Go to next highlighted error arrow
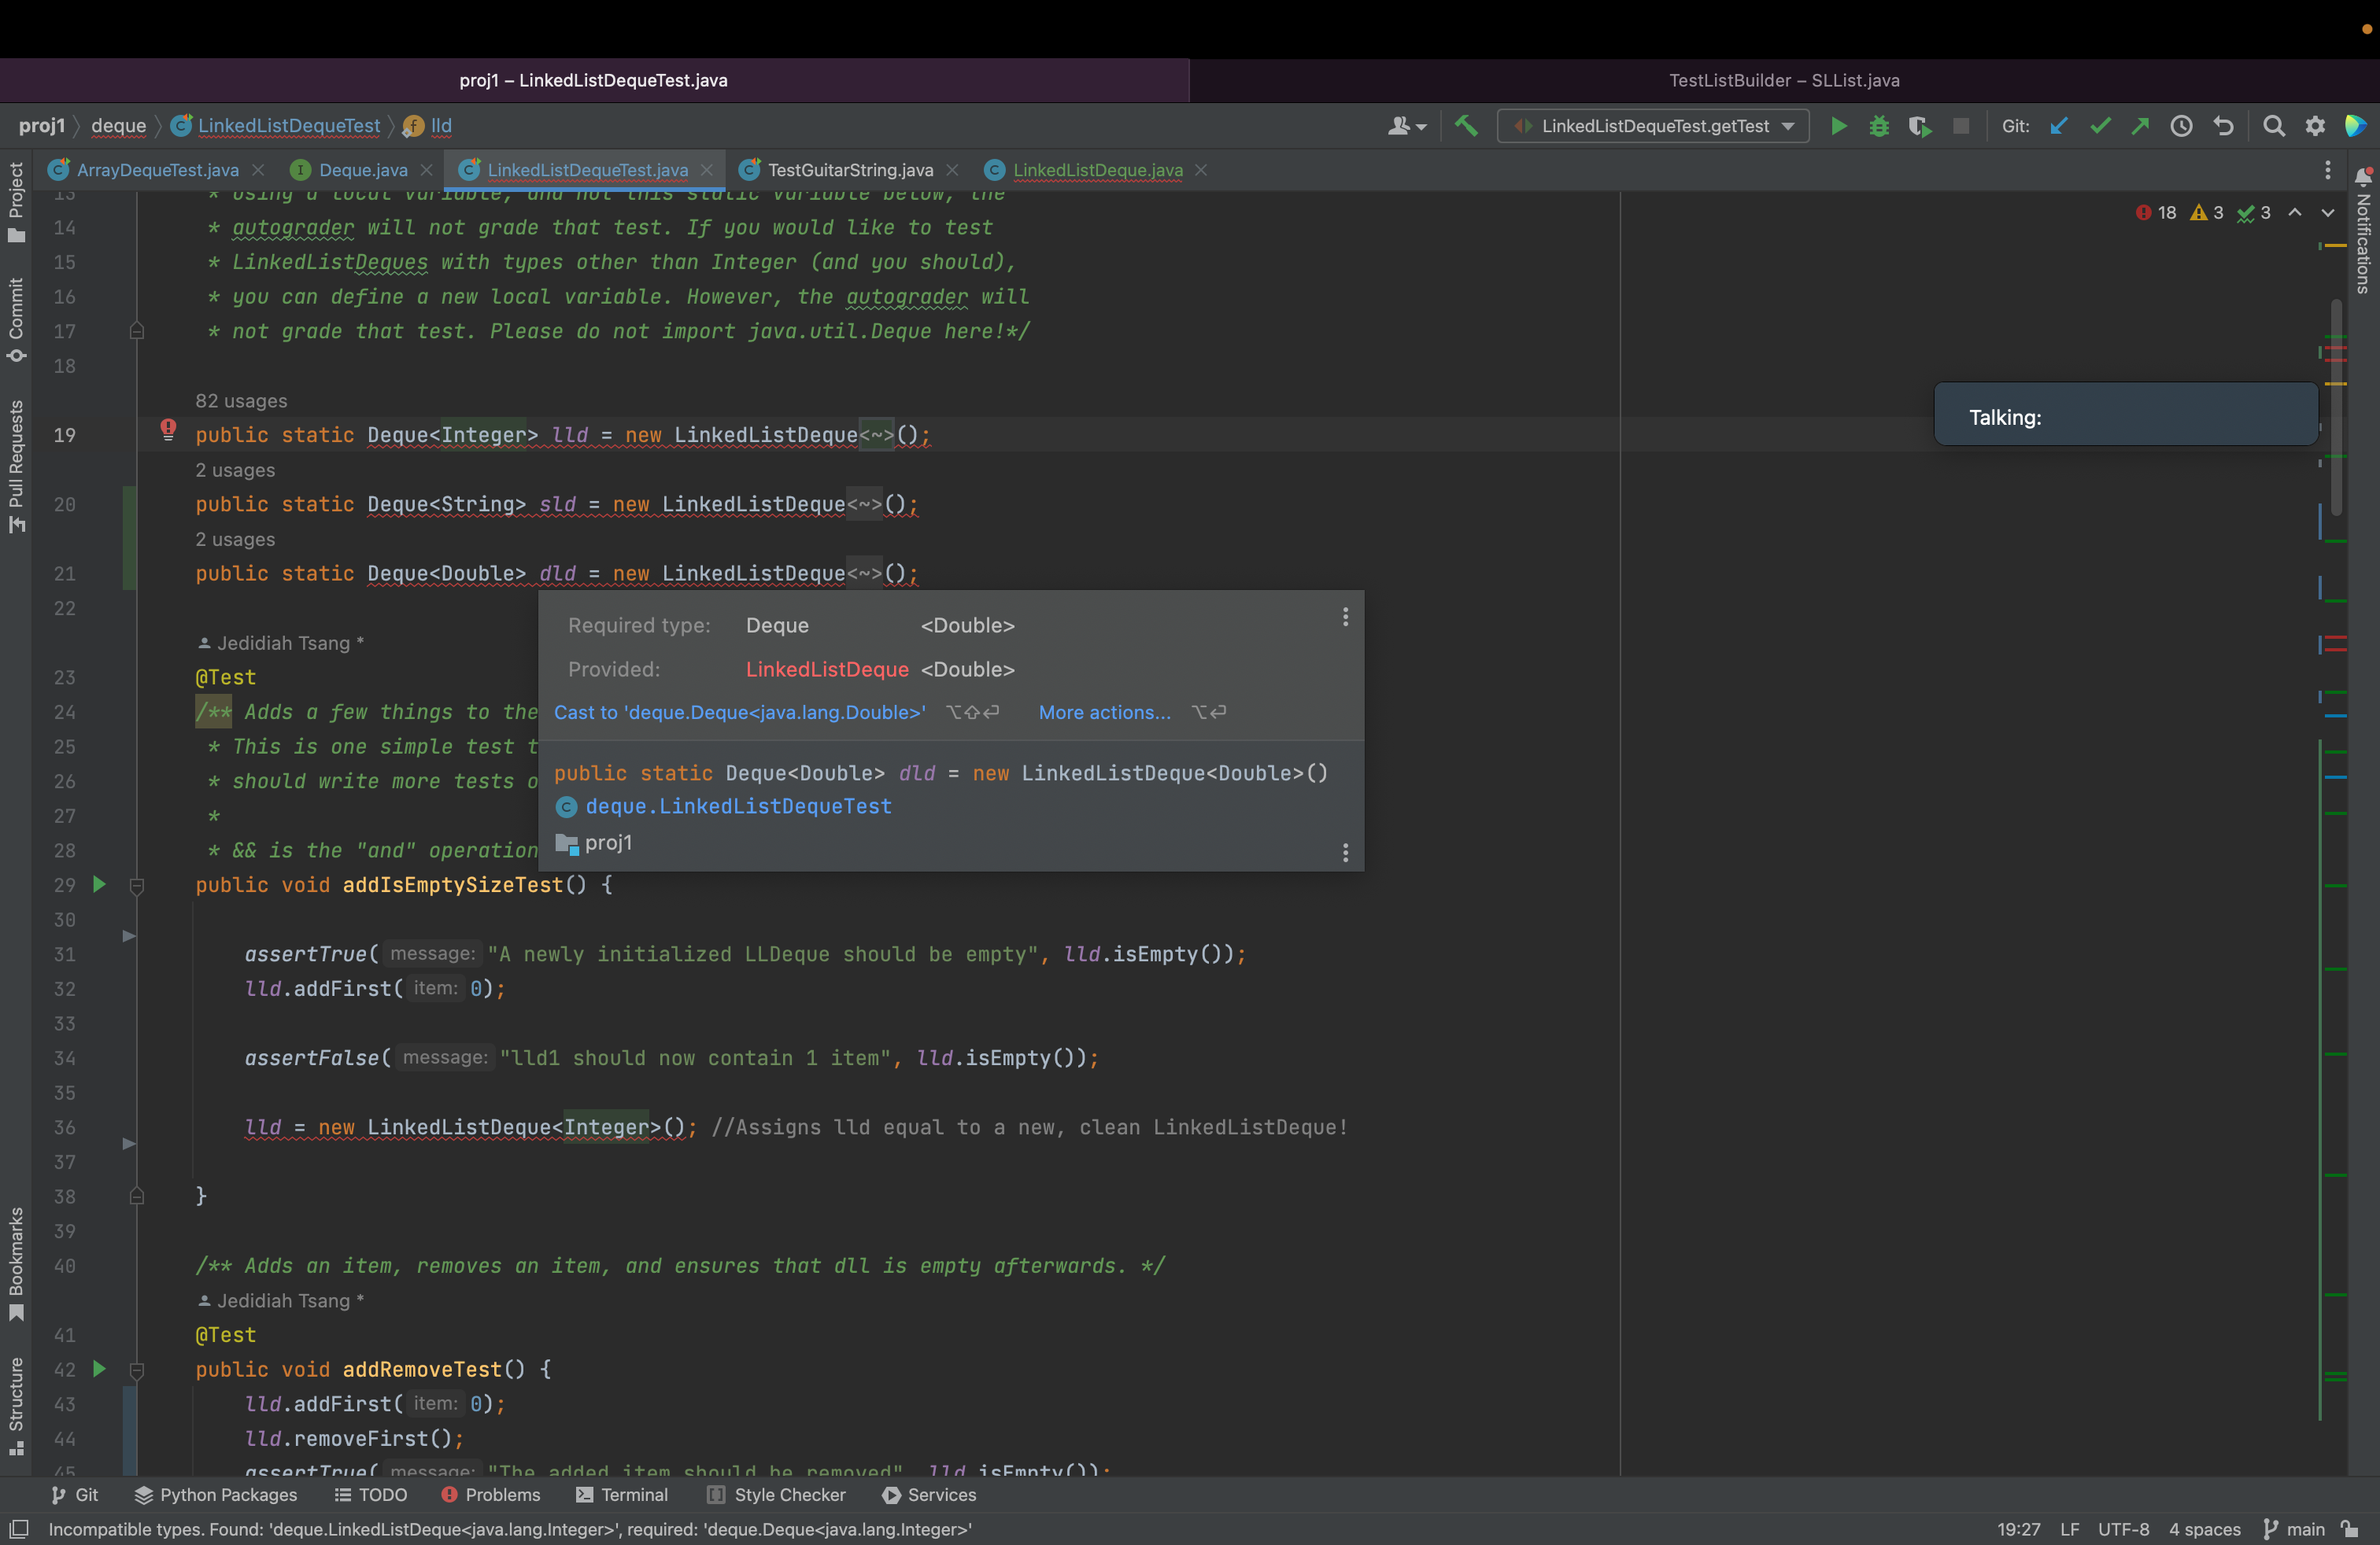 [2327, 213]
